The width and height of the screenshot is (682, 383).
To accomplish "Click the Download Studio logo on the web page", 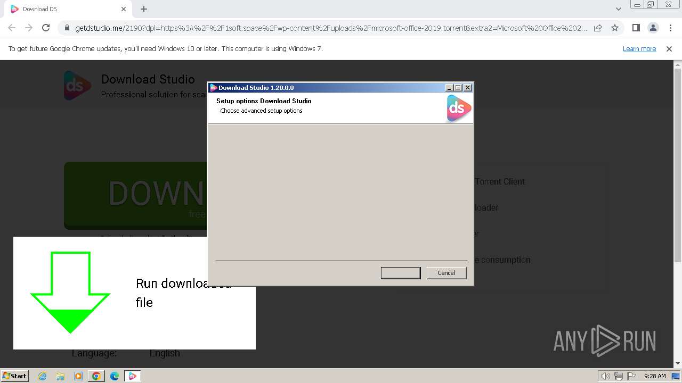I will coord(78,85).
